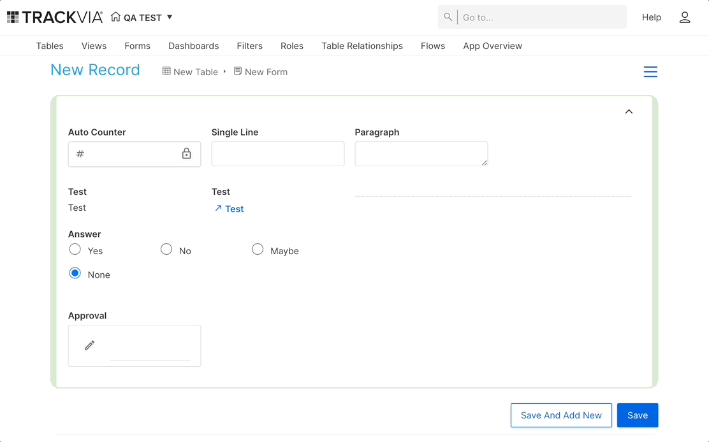Image resolution: width=709 pixels, height=442 pixels.
Task: Select the Yes radio button
Action: coord(75,249)
